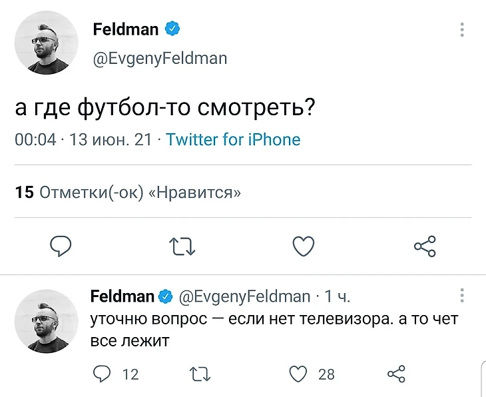Open more options for main tweet
Image resolution: width=486 pixels, height=397 pixels.
(462, 30)
